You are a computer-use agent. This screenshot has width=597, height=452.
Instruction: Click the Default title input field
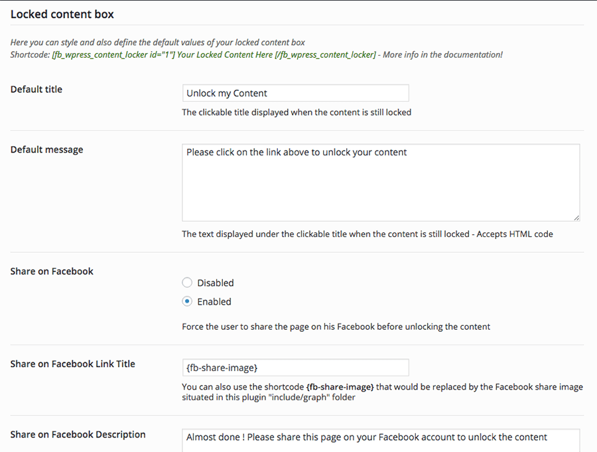[295, 93]
